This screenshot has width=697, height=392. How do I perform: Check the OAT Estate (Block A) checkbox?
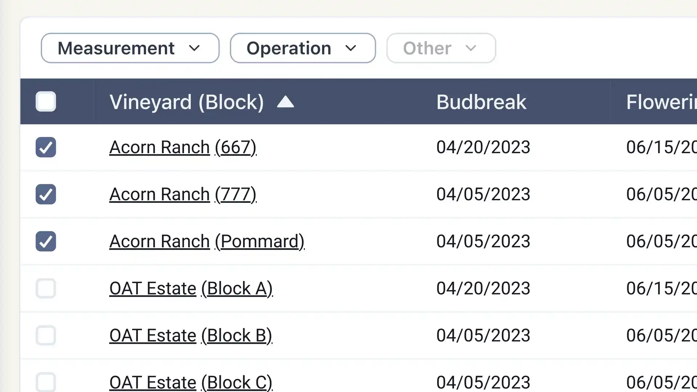point(46,288)
